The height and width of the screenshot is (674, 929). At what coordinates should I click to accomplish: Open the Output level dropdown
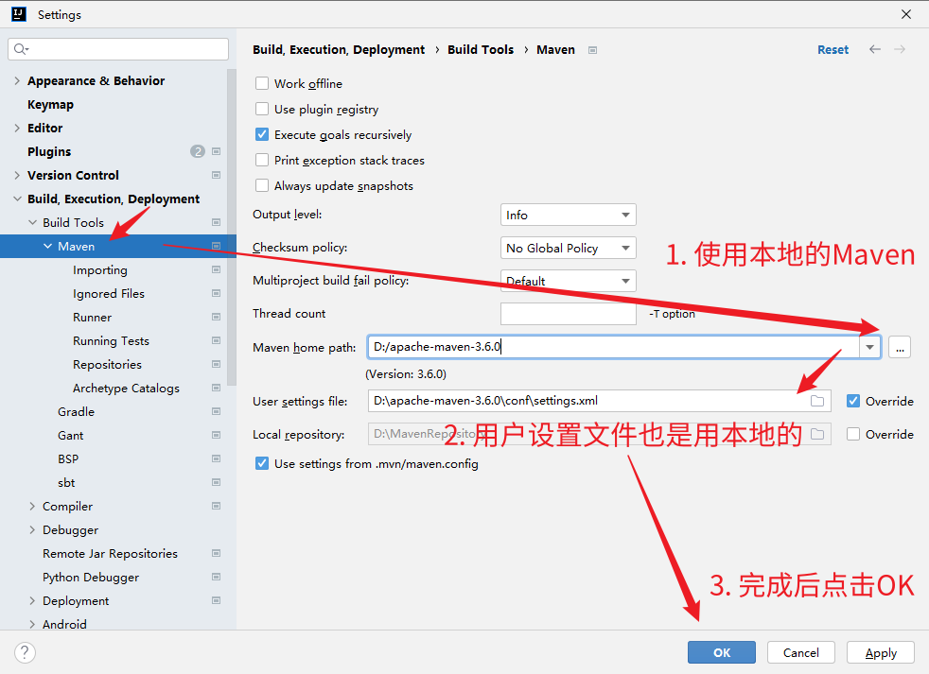pyautogui.click(x=568, y=216)
